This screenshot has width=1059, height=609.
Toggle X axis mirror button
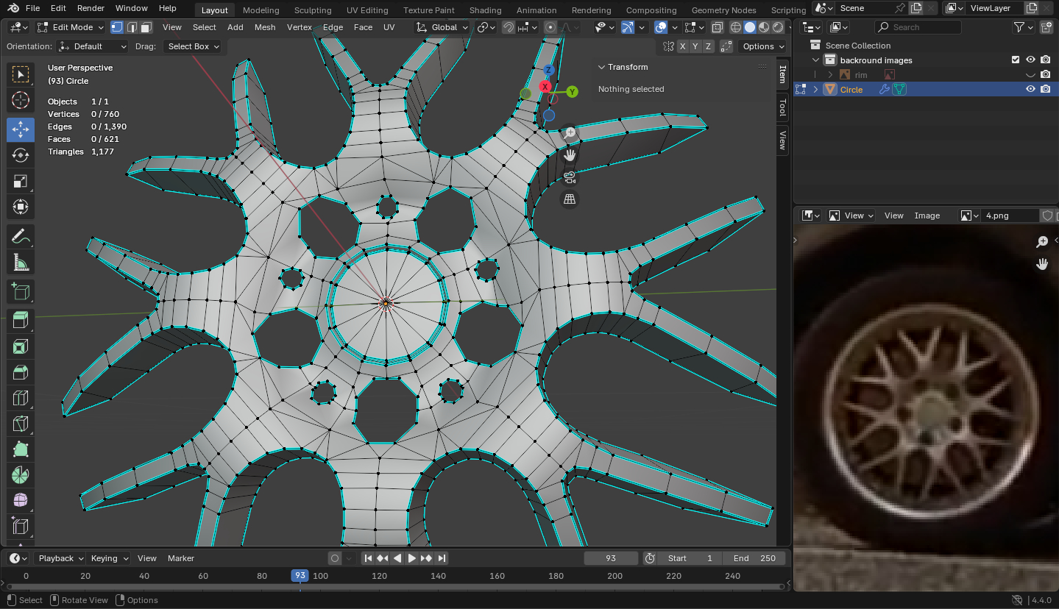(683, 46)
